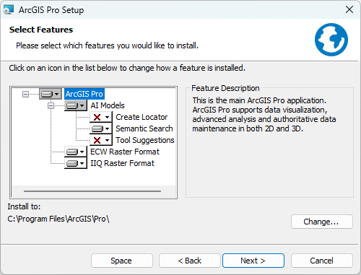
Task: Go back with the < Back button
Action: click(x=190, y=261)
